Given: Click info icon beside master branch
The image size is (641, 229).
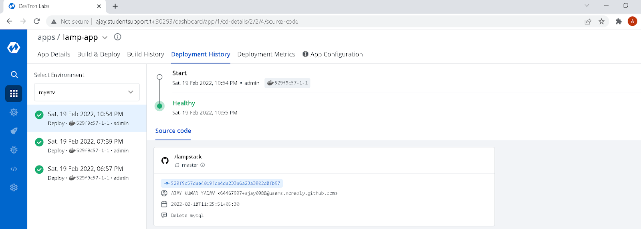Looking at the screenshot, I should [203, 165].
